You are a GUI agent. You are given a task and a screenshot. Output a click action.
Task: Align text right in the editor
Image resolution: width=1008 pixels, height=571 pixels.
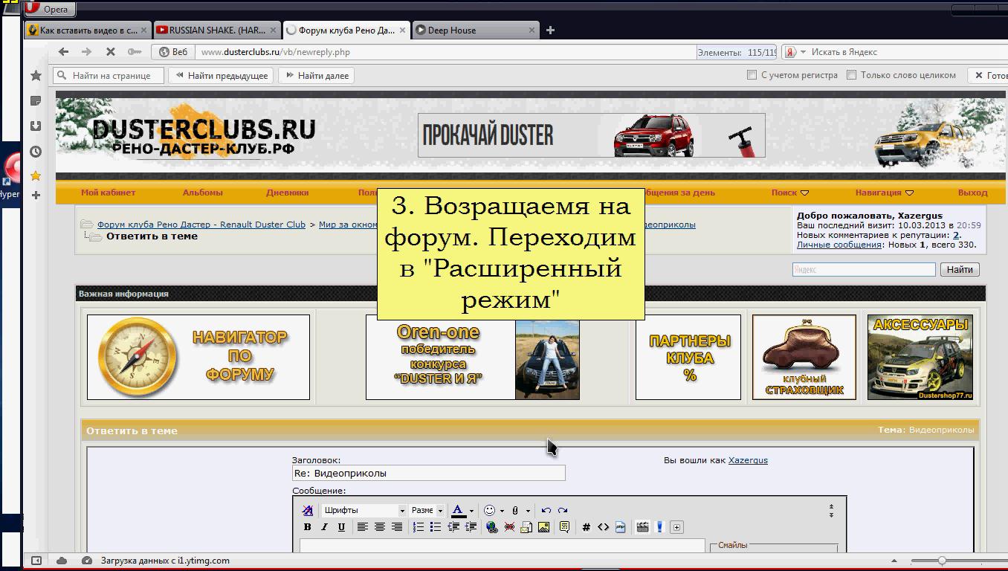point(397,527)
